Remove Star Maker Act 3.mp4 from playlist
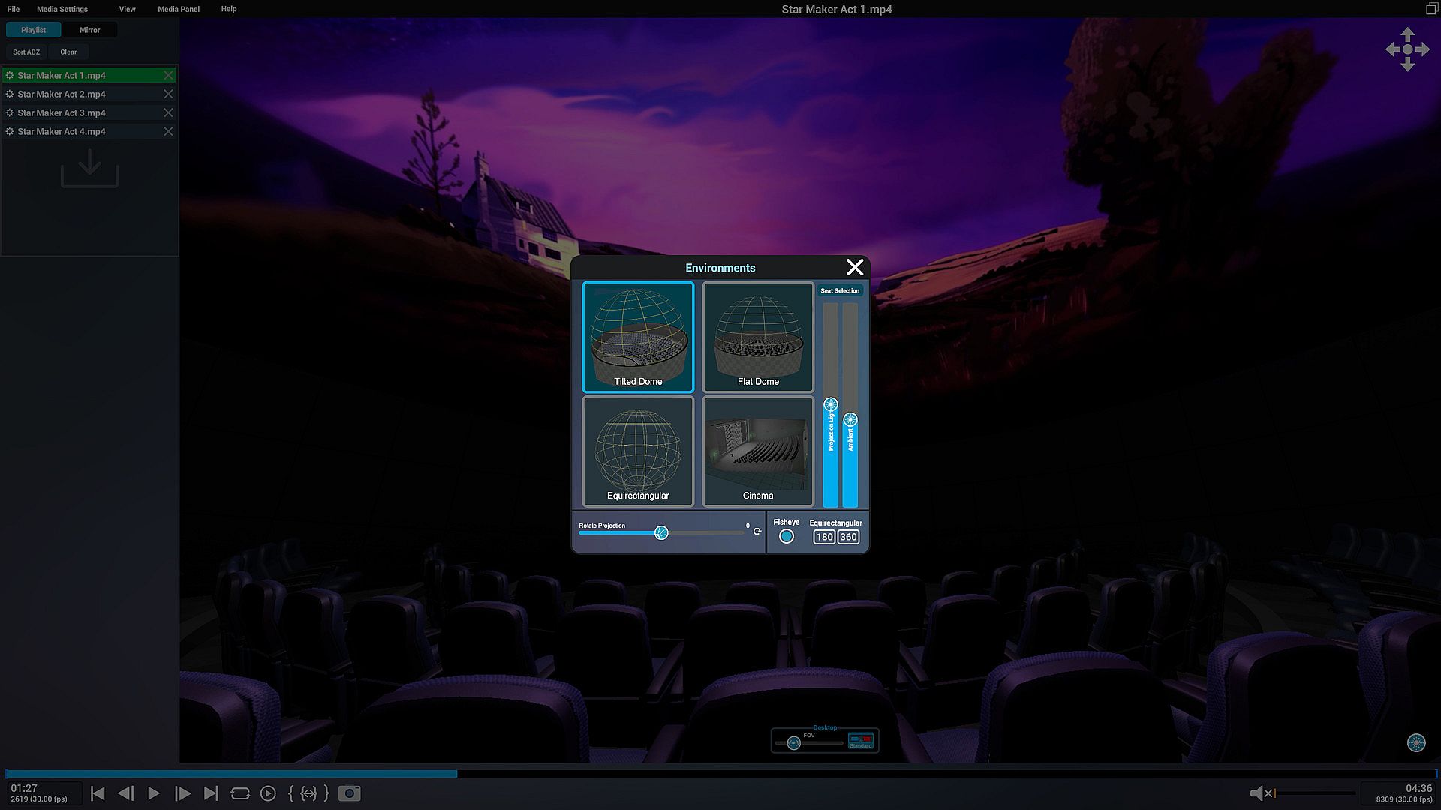 coord(168,112)
